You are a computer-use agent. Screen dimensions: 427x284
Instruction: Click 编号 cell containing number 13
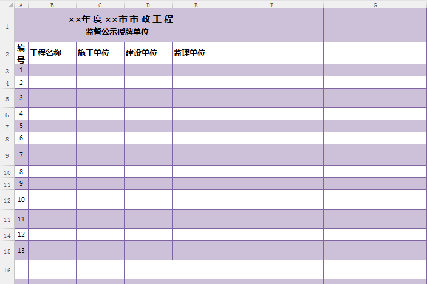pos(21,251)
